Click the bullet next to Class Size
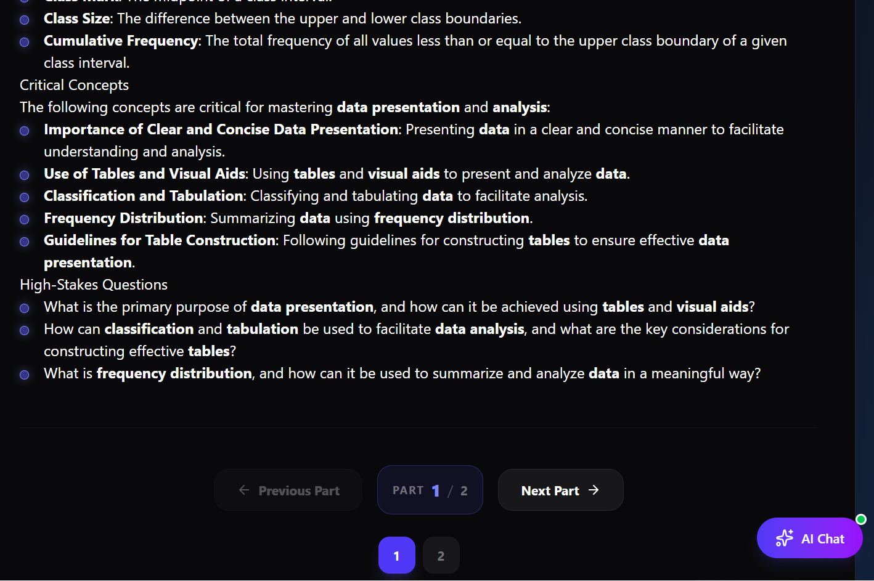This screenshot has width=874, height=581. tap(25, 20)
